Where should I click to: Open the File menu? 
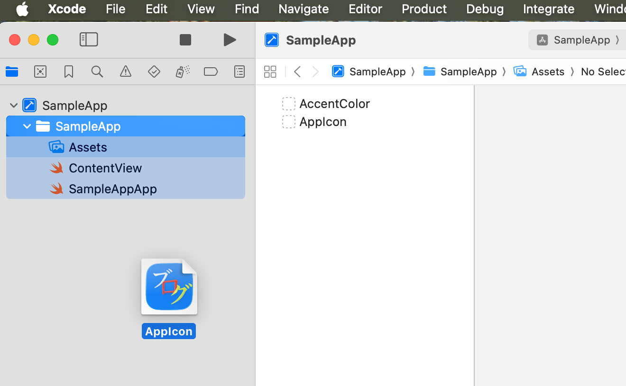click(116, 9)
